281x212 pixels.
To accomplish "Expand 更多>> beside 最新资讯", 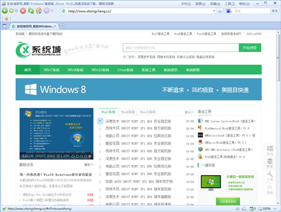I will pos(89,165).
